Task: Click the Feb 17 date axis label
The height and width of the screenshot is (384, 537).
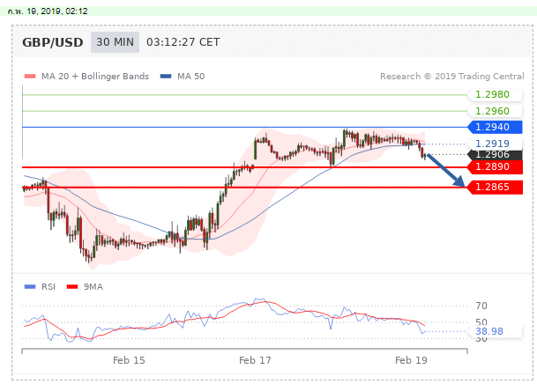Action: pos(255,360)
